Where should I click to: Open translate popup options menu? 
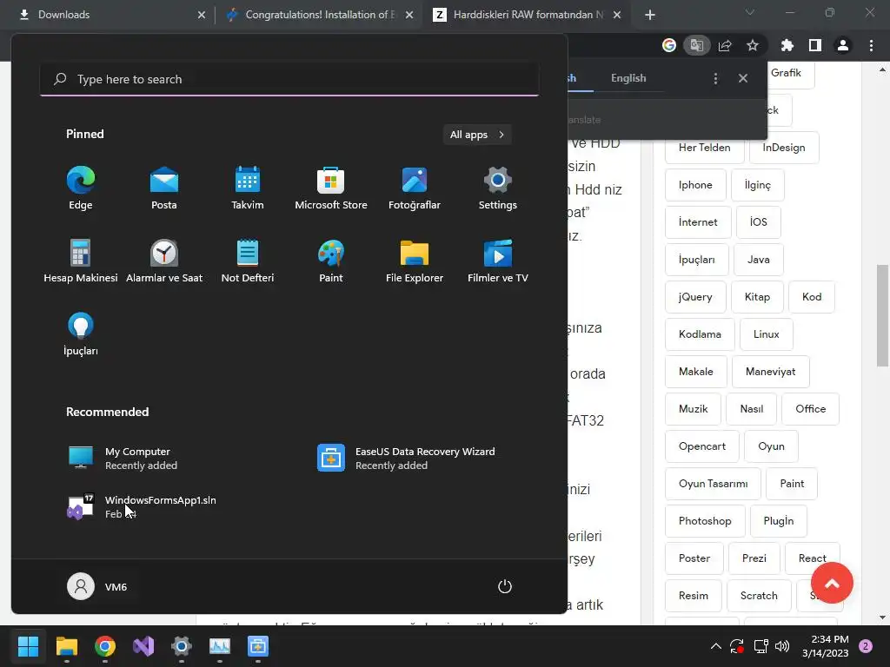point(715,78)
